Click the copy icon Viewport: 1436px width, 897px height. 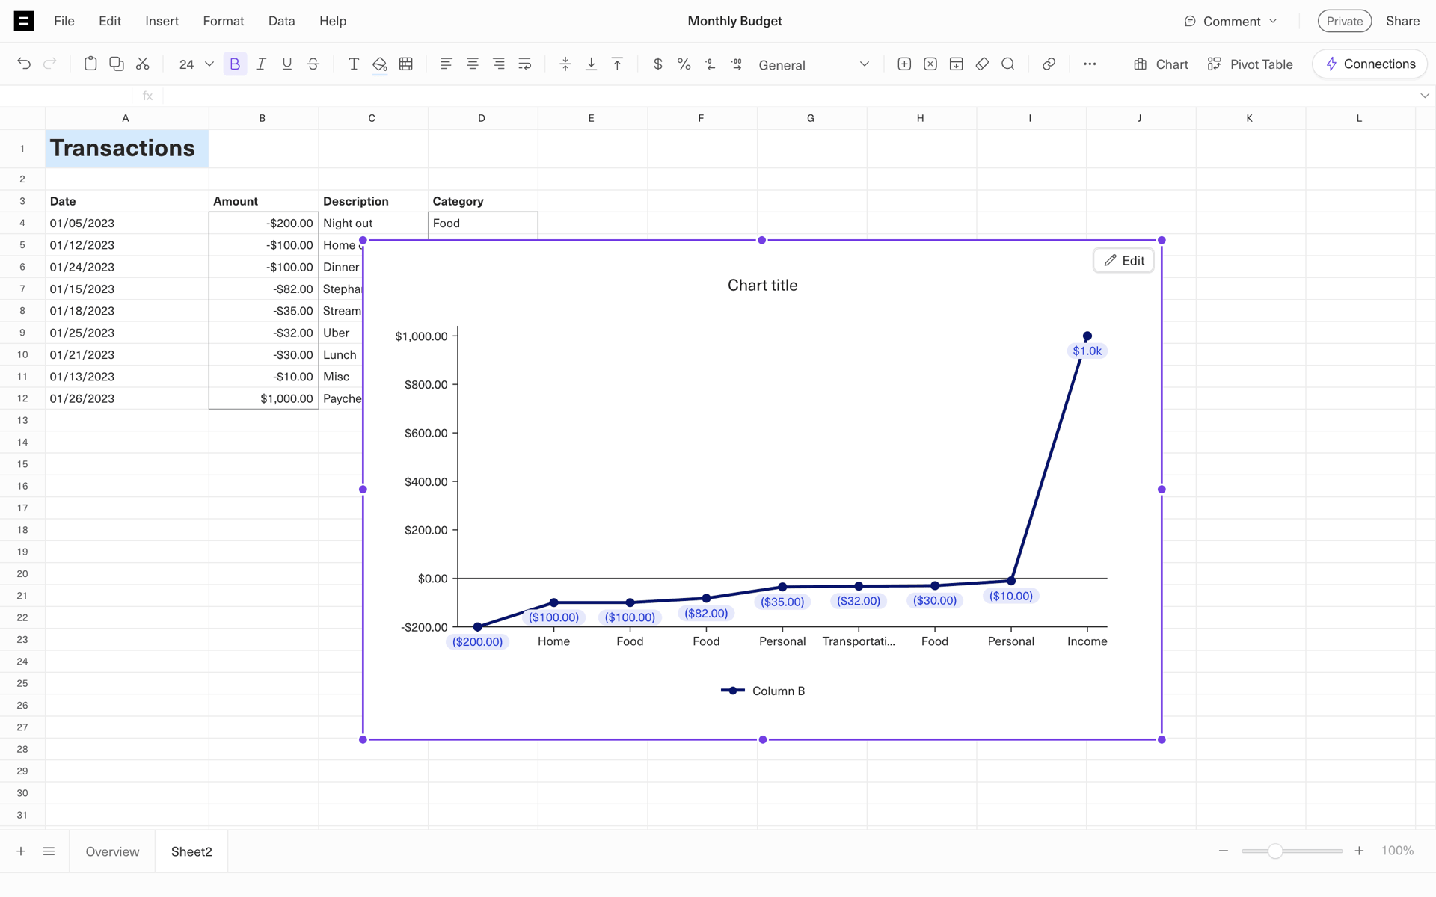click(117, 64)
